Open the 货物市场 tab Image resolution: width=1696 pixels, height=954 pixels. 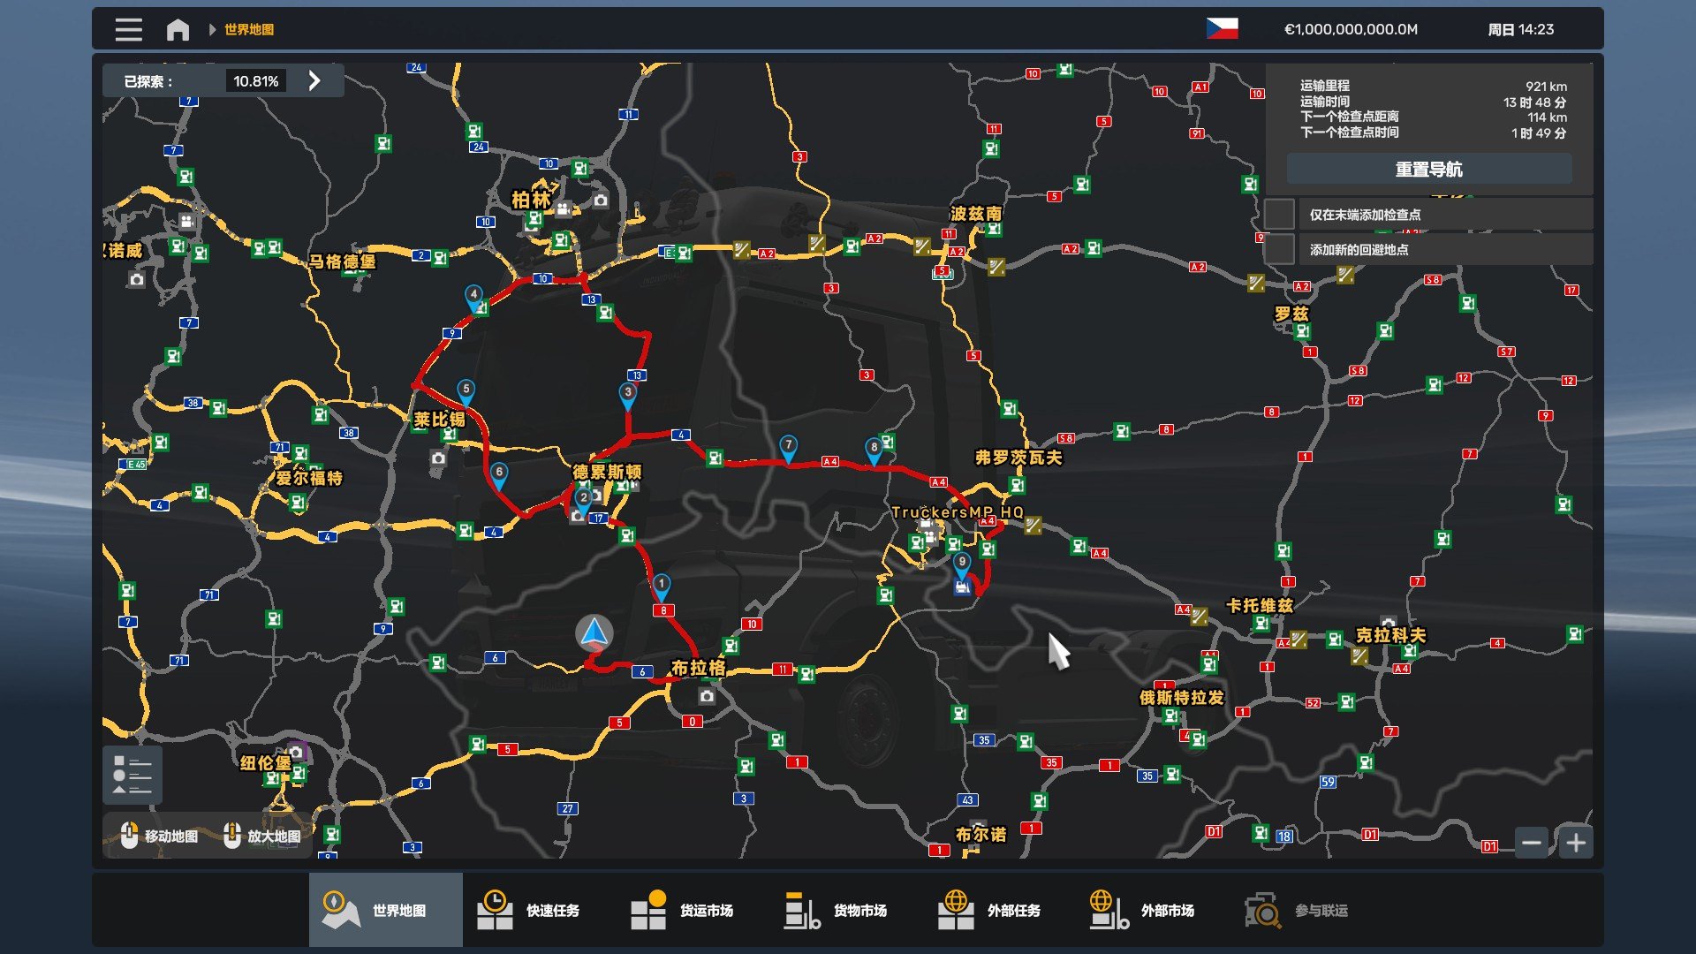(x=847, y=910)
